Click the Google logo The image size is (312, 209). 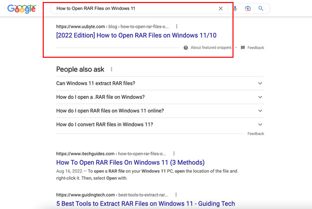coord(21,9)
